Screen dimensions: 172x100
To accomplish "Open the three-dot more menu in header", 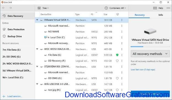I will click(168, 8).
